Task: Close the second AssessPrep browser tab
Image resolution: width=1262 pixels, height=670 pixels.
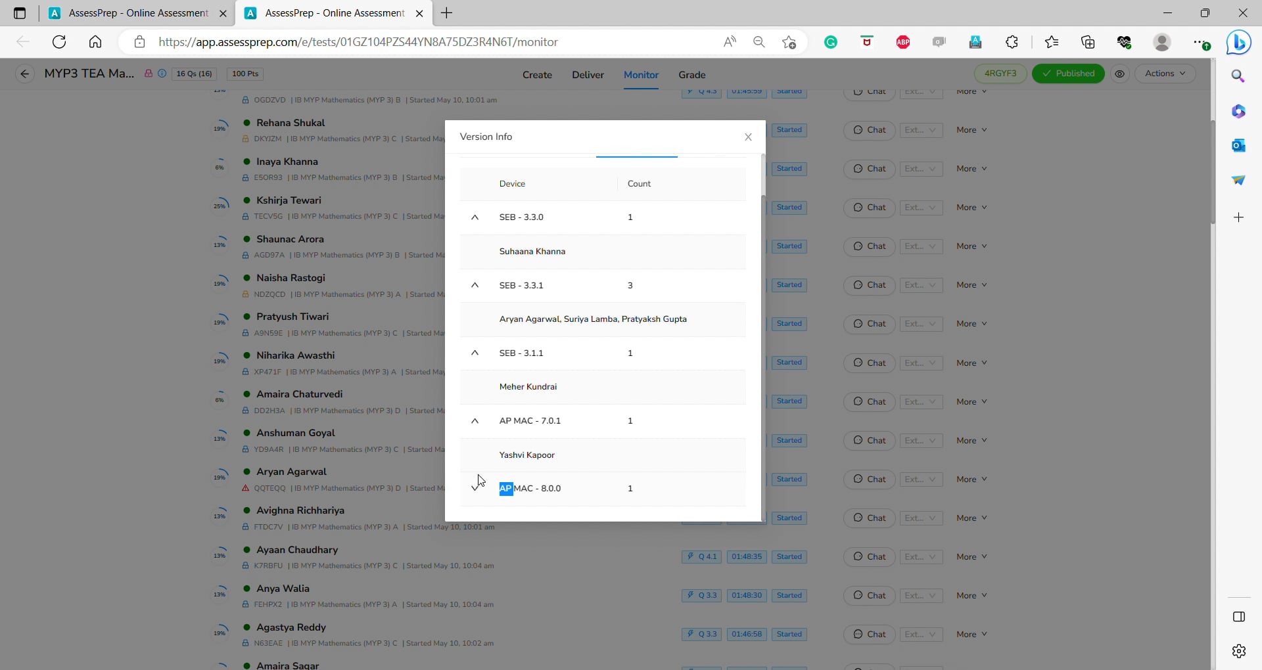Action: pyautogui.click(x=419, y=13)
